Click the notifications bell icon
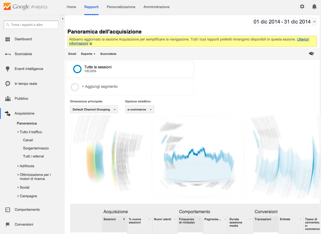This screenshot has width=321, height=234. point(314,6)
